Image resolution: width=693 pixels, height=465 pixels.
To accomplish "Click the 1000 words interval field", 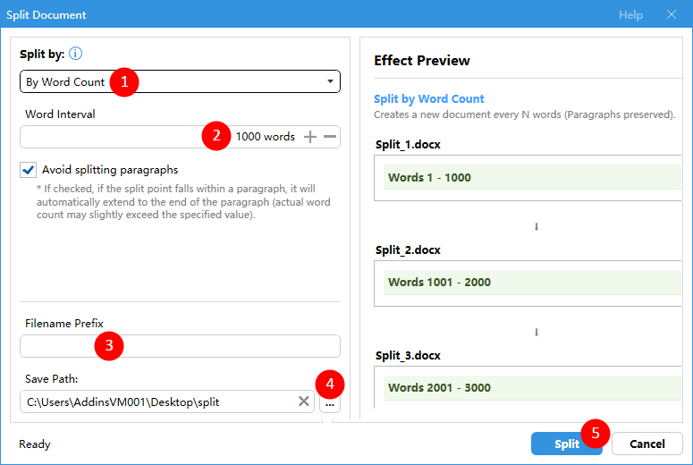I will [x=180, y=137].
